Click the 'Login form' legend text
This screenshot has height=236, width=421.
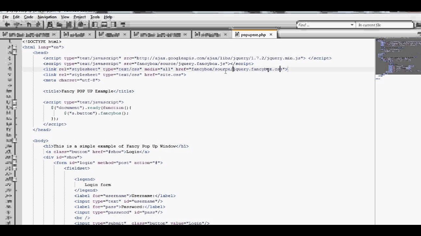[x=98, y=185]
